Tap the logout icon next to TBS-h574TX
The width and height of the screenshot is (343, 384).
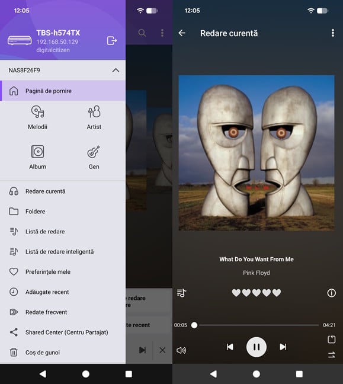(x=112, y=40)
